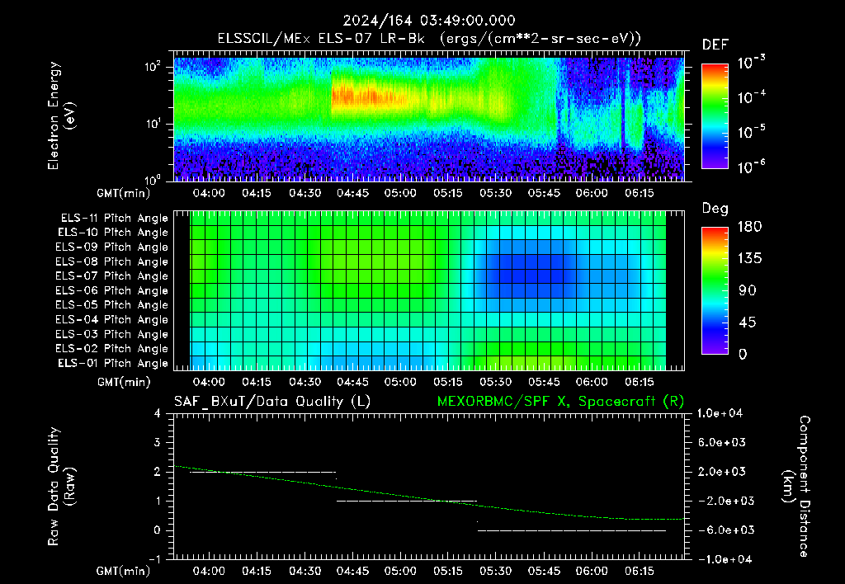Screen dimensions: 845x584
Task: Select the ELS-04 Pitch Angle row label
Action: point(112,319)
